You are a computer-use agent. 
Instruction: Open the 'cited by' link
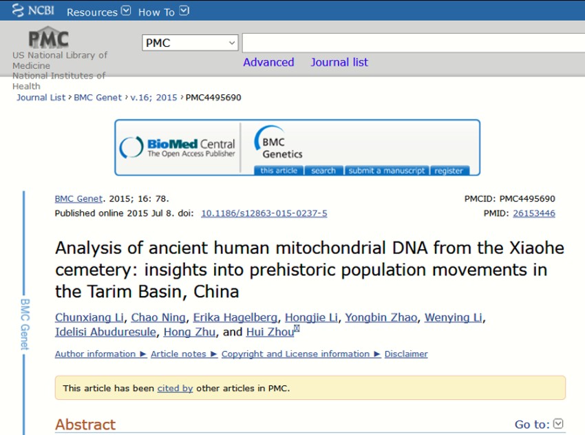coord(175,388)
